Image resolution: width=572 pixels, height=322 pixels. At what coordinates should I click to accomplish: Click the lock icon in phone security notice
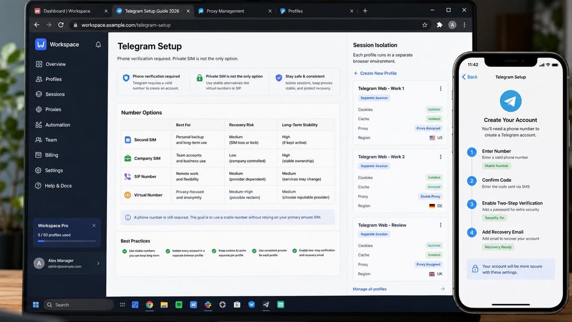(475, 269)
